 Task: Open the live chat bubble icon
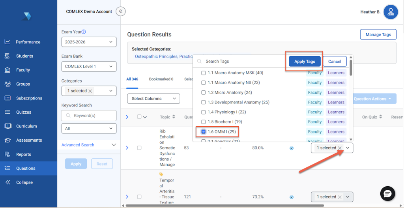387,193
